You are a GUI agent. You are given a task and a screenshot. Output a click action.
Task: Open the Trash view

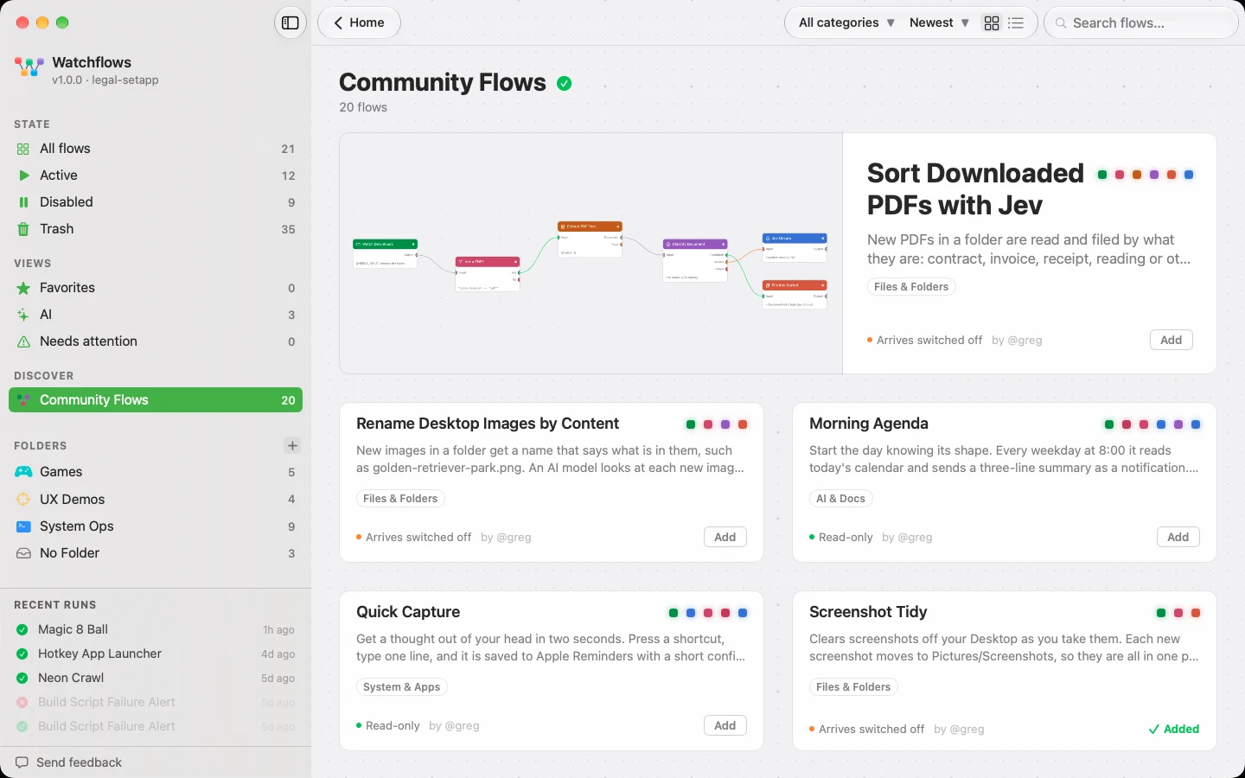[156, 229]
